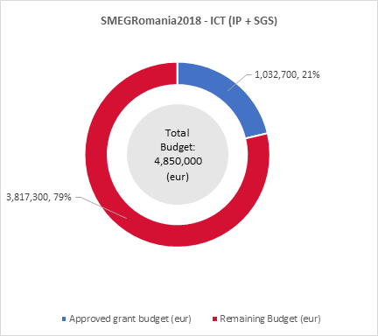Select the data label 1,032,700, 21%
This screenshot has width=378, height=336.
pyautogui.click(x=287, y=75)
